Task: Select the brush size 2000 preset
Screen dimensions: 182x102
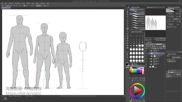Action: point(142,61)
